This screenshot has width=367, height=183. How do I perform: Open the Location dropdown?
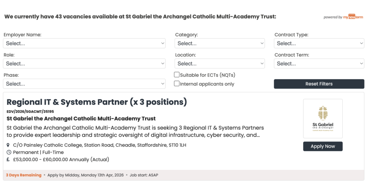pyautogui.click(x=220, y=63)
